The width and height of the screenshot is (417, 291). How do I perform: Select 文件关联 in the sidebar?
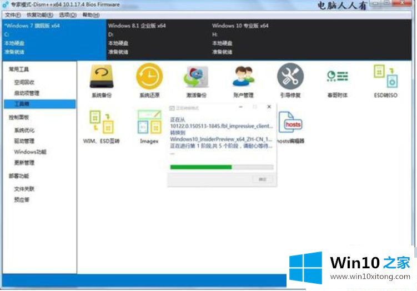(24, 189)
